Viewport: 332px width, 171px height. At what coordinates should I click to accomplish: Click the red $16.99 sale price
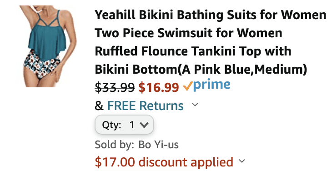[159, 87]
